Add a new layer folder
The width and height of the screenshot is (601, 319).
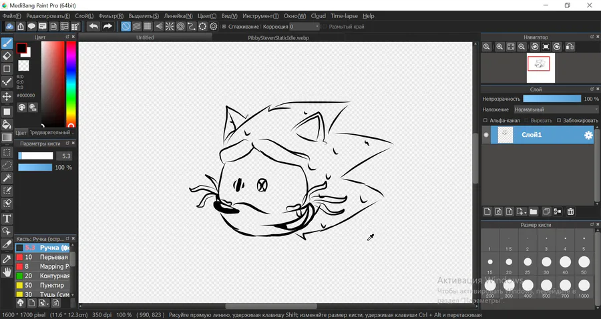(533, 212)
